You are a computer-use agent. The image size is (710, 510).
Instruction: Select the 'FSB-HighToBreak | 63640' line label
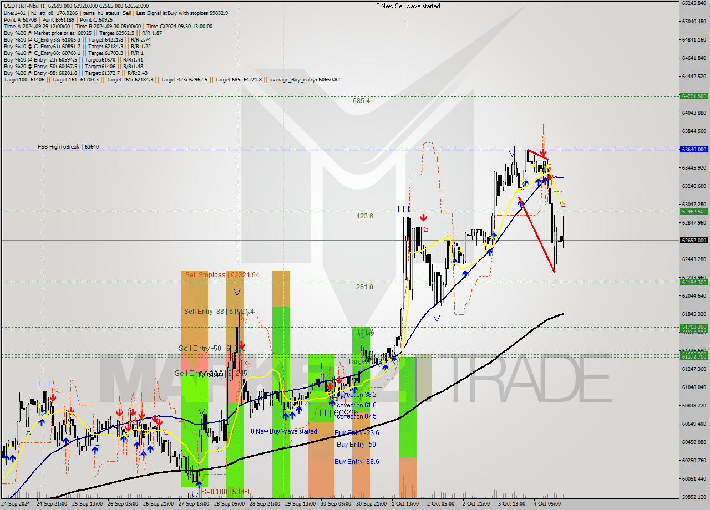68,147
